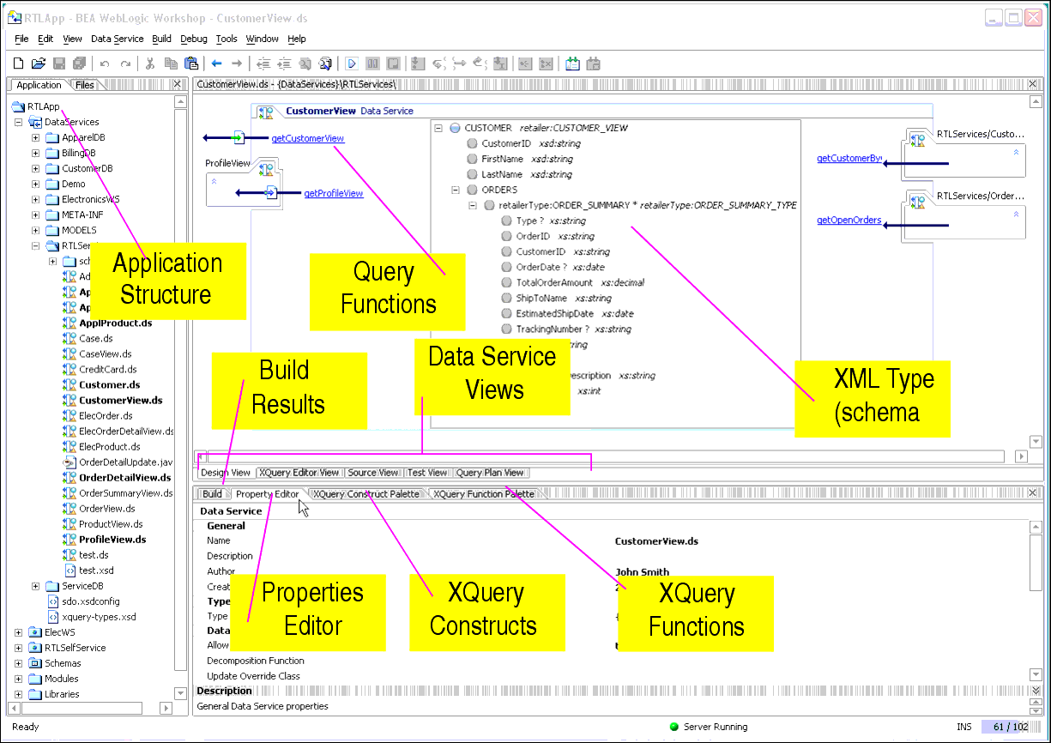The width and height of the screenshot is (1051, 743).
Task: Click the CustomerView.ds Name property value
Action: [656, 541]
